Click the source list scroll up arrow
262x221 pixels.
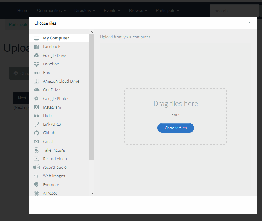coord(91,32)
